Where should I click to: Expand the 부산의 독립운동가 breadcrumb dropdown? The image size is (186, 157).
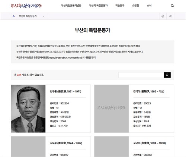(32, 16)
